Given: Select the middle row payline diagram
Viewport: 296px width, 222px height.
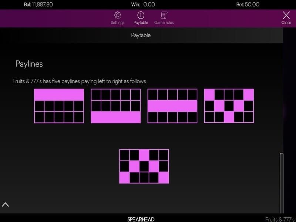Looking at the screenshot, I should (x=172, y=106).
